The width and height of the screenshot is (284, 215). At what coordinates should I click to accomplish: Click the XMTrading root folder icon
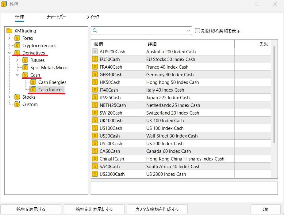[x=9, y=31]
